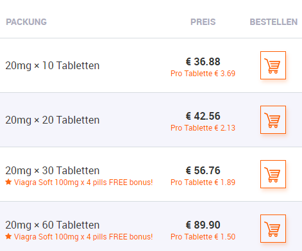
Task: Click the € 36.88 price
Action: (203, 61)
